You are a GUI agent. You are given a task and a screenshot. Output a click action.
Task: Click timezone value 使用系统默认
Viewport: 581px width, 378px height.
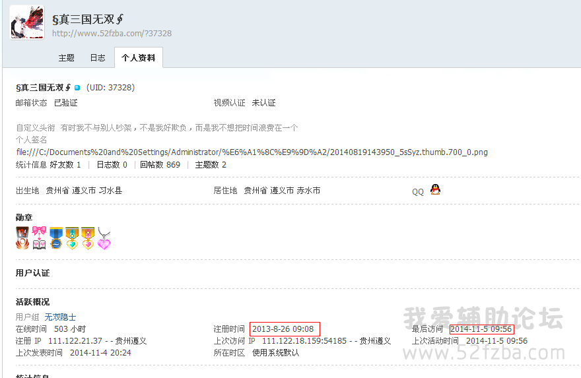click(x=276, y=353)
